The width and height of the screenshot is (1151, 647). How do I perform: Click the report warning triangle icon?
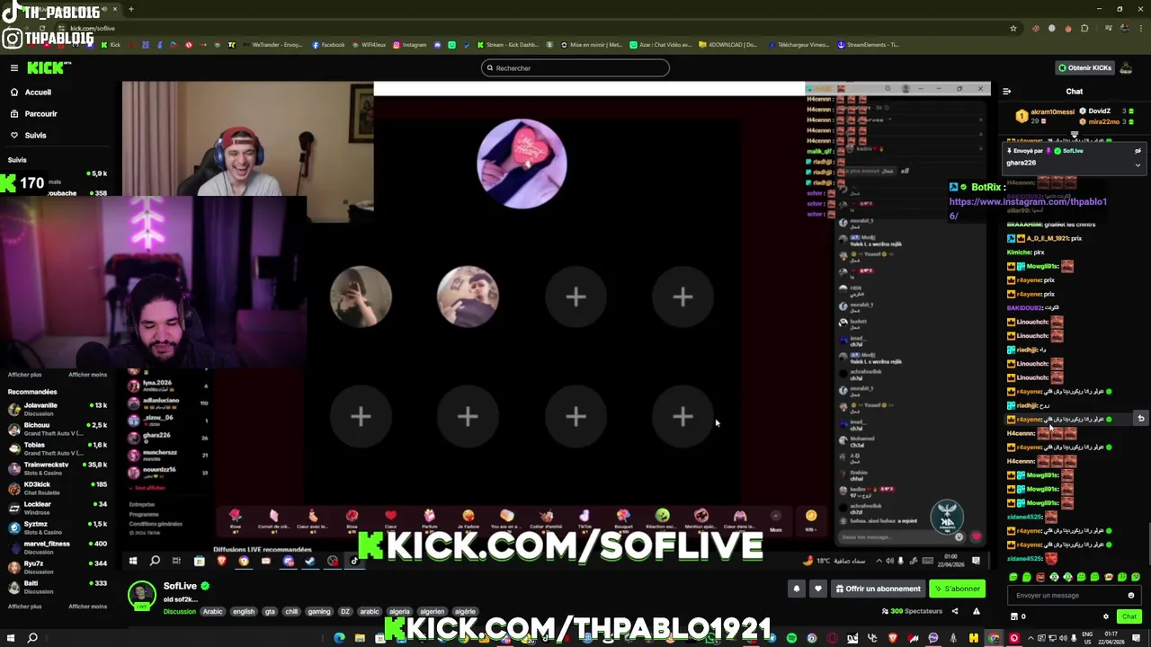(976, 611)
